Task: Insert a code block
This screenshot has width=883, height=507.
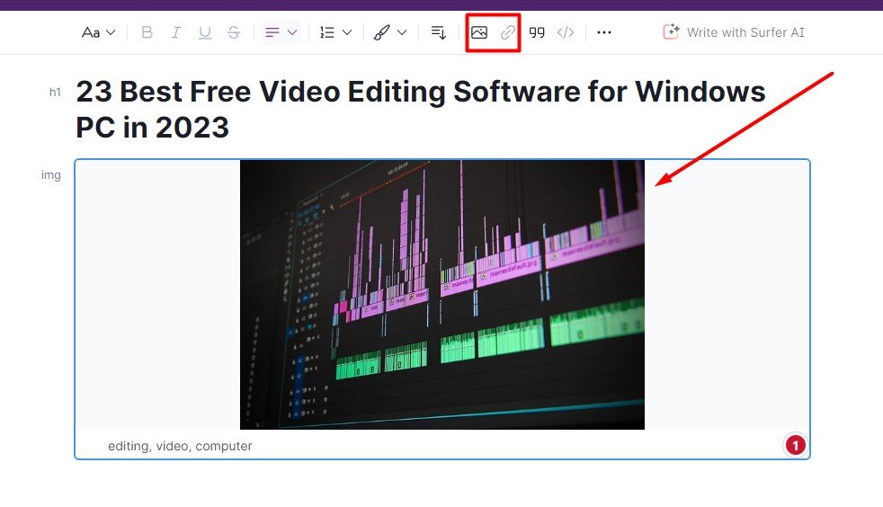Action: 566,32
